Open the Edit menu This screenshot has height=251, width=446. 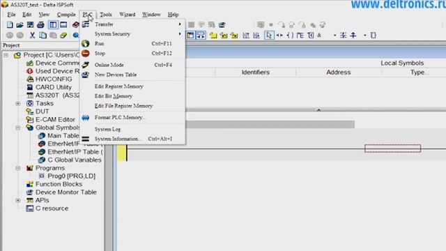coord(27,15)
